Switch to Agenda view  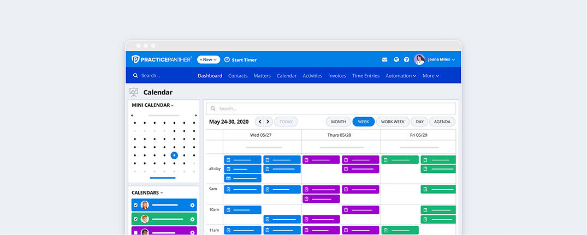point(442,122)
